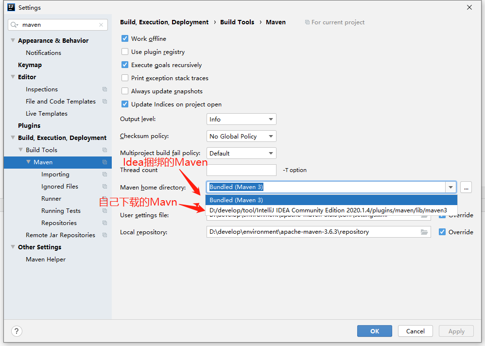Click project-level icon beside Running Tests
Image resolution: width=485 pixels, height=346 pixels.
pyautogui.click(x=105, y=211)
